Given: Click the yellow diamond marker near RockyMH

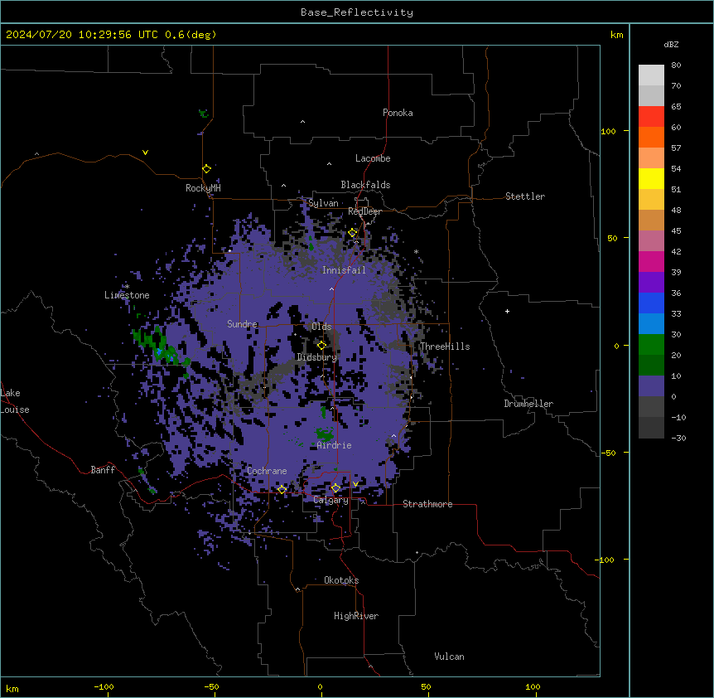Looking at the screenshot, I should click(x=207, y=169).
